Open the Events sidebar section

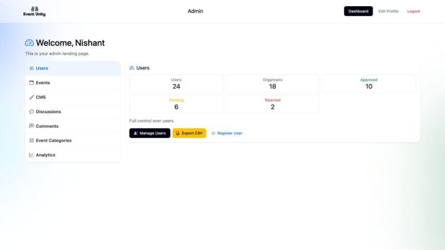[x=73, y=83]
